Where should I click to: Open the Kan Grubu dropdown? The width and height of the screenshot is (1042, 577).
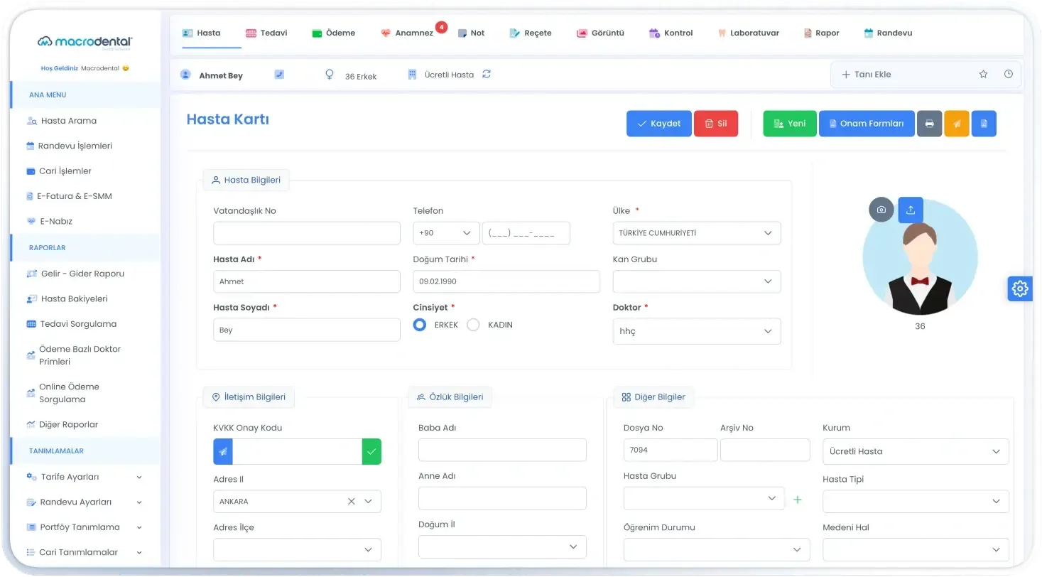697,281
